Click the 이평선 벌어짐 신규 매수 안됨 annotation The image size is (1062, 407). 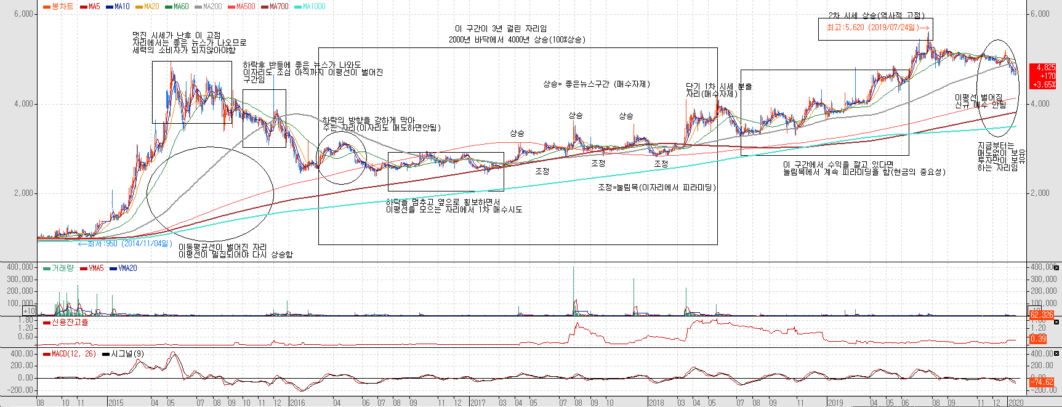pyautogui.click(x=980, y=101)
